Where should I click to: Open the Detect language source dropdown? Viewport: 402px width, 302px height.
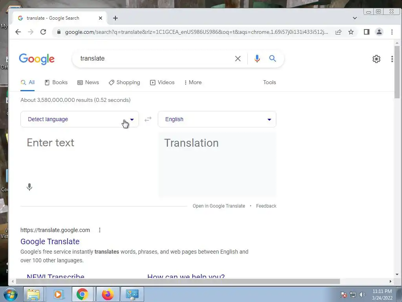[79, 119]
